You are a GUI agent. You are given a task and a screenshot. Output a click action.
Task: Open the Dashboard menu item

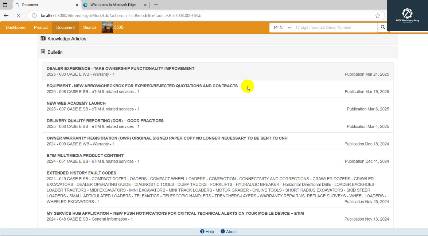click(16, 27)
